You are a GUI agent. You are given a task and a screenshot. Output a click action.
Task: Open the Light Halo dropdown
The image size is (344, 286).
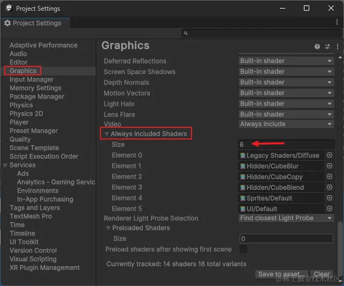pyautogui.click(x=286, y=104)
